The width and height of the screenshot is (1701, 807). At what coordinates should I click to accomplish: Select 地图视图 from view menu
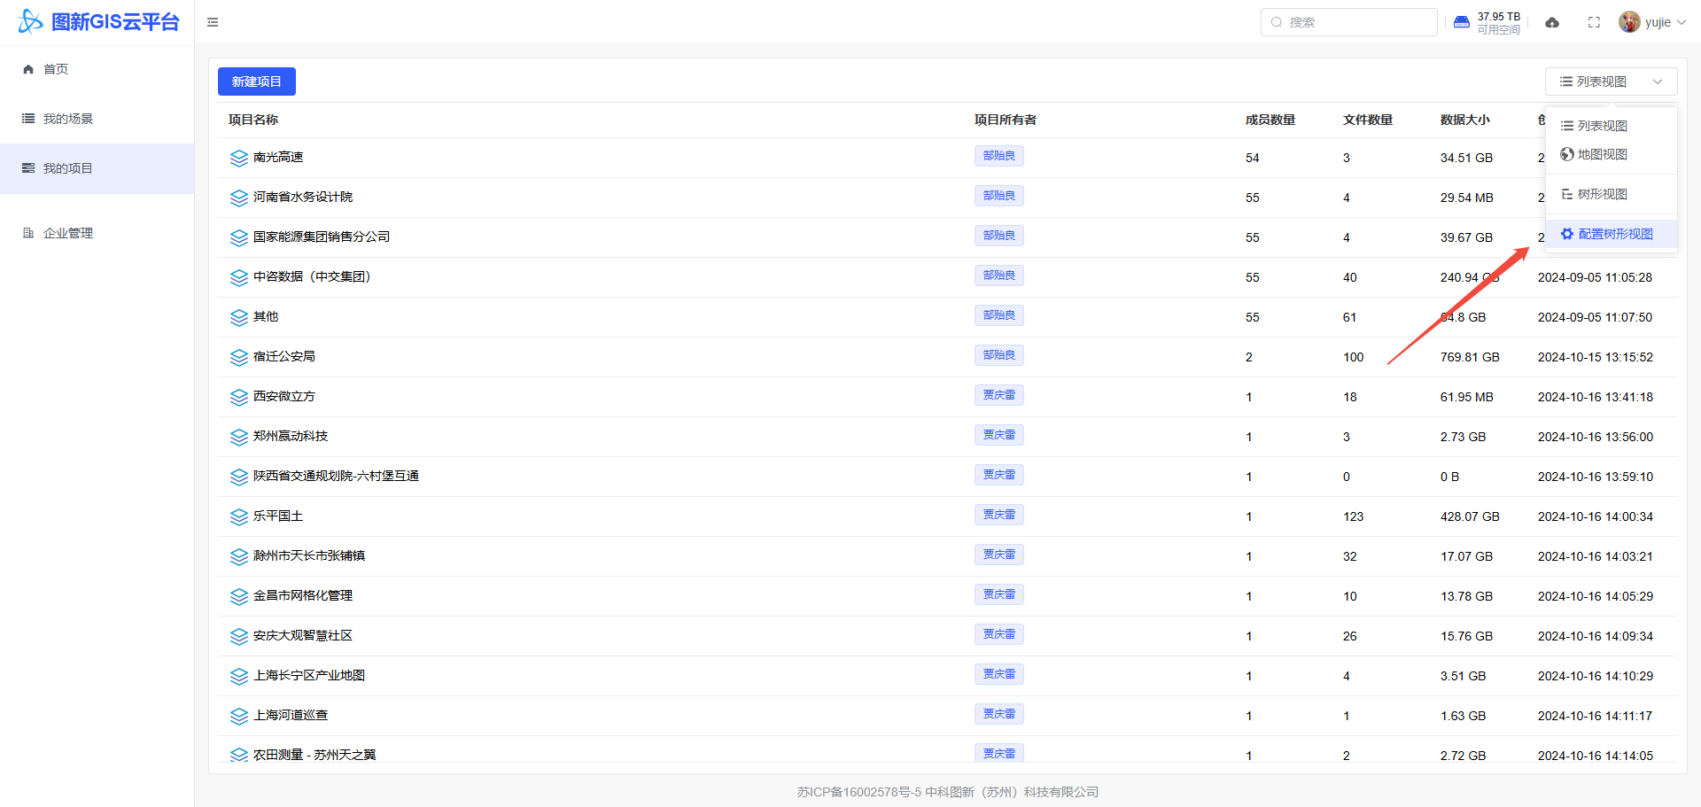[x=1602, y=154]
